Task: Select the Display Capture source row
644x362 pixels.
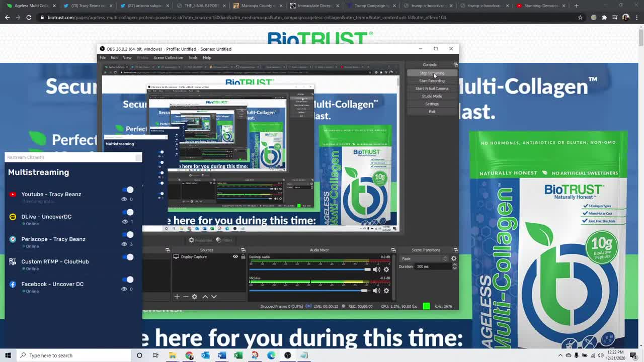Action: tap(209, 256)
